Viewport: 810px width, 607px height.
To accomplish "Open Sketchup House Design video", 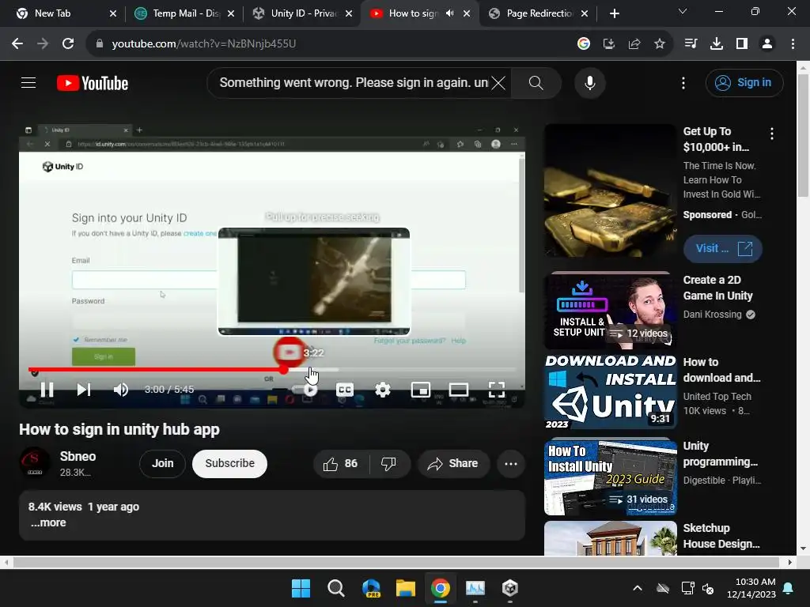I will (721, 536).
